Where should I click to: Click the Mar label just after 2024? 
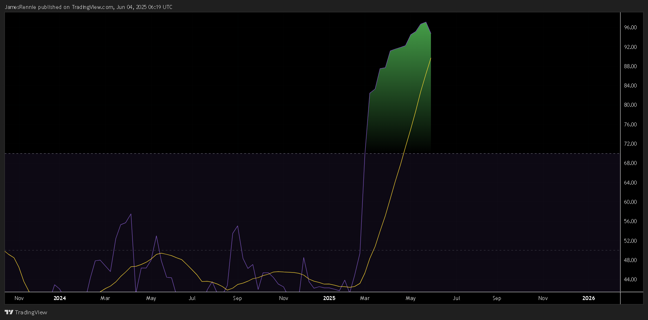105,298
